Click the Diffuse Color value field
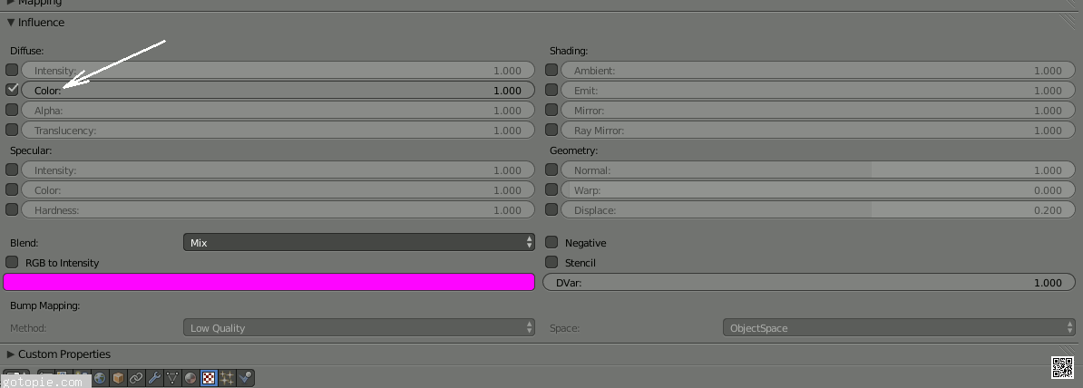1083x388 pixels. click(278, 91)
